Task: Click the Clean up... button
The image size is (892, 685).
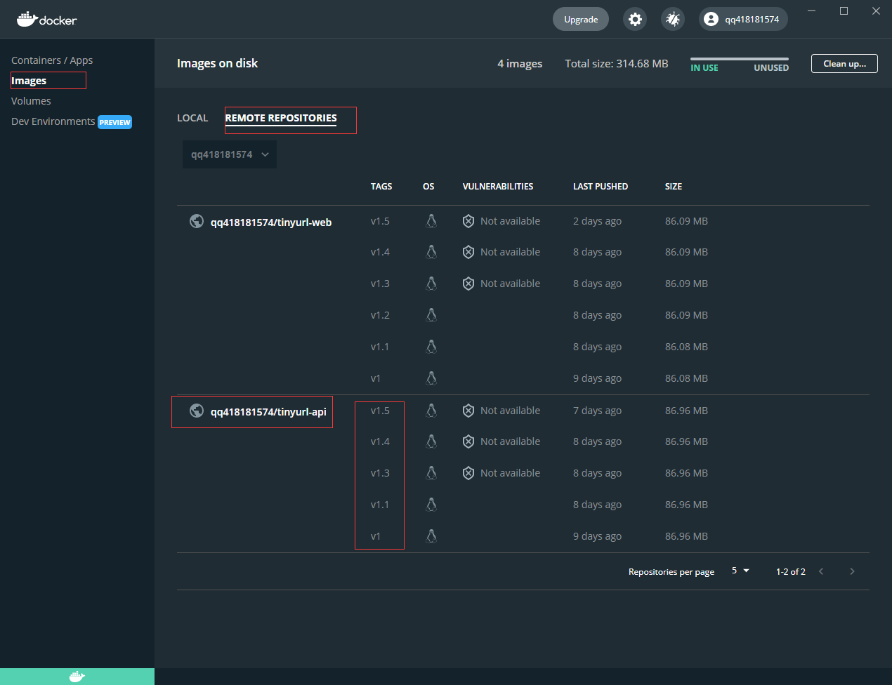Action: (x=844, y=63)
